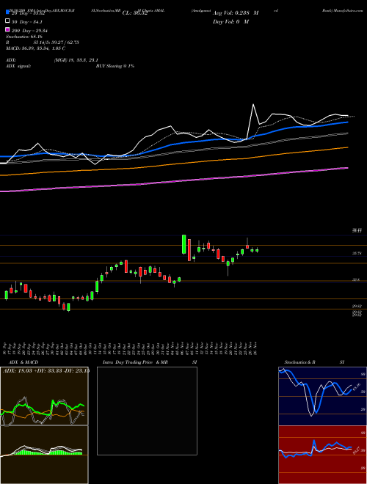This screenshot has height=484, width=367.
Task: Click the 'Stochastics & RSI' panel title
Action: (314, 362)
